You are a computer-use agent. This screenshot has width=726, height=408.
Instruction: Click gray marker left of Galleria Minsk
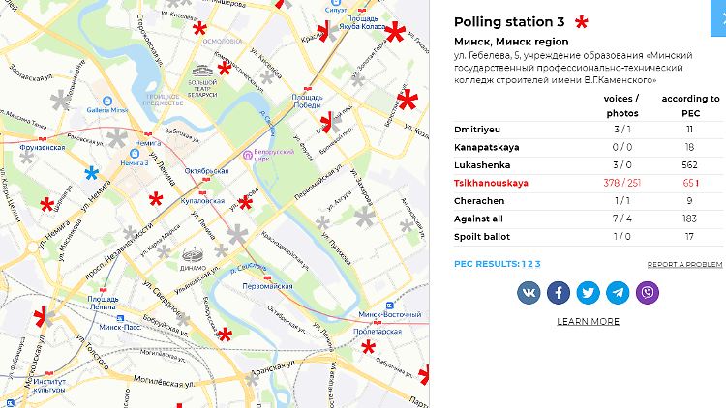61,100
